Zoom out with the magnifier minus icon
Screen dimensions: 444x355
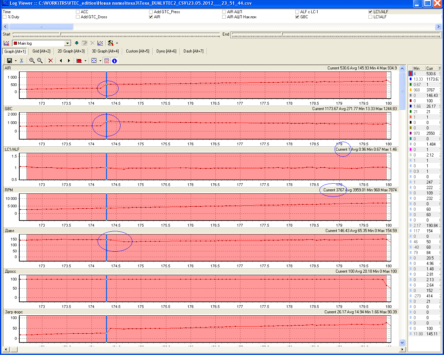pyautogui.click(x=40, y=61)
